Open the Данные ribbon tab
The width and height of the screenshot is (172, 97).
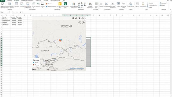click(46, 1)
